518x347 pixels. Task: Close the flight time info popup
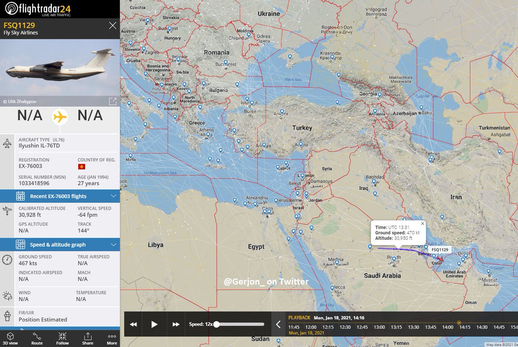click(423, 224)
